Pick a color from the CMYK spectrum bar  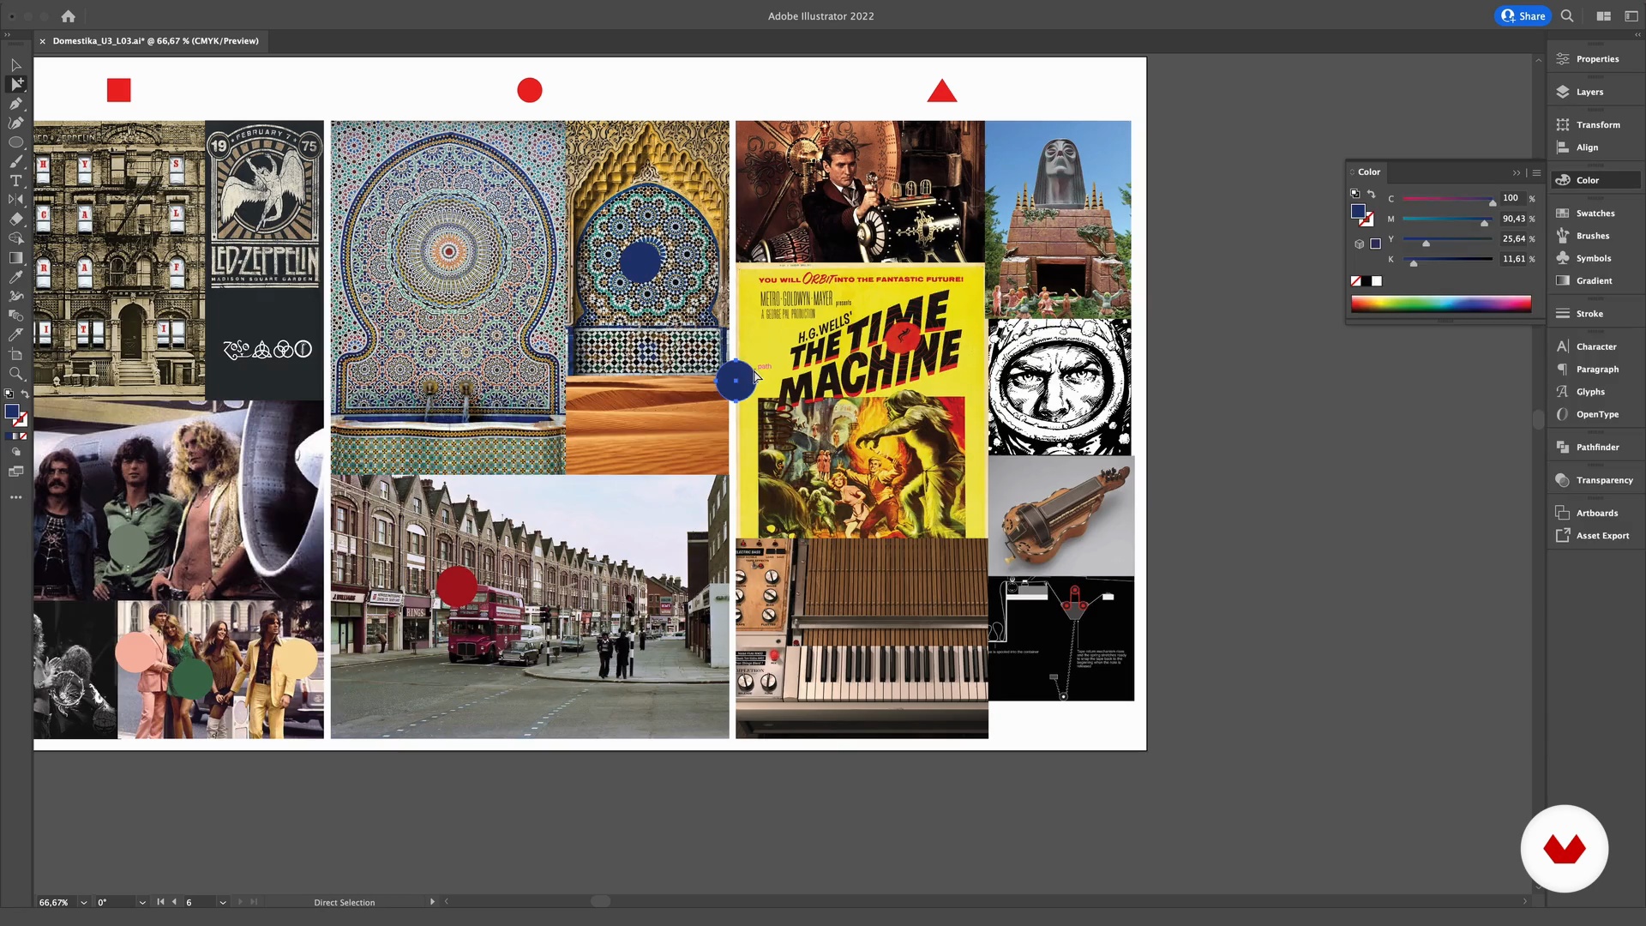[1440, 304]
